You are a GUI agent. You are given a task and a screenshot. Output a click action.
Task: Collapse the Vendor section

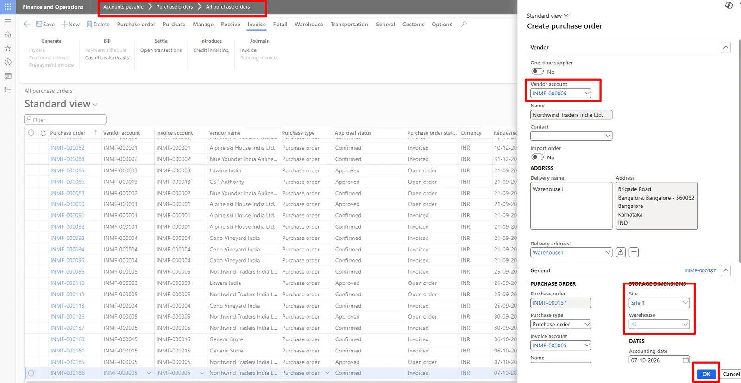pos(726,47)
